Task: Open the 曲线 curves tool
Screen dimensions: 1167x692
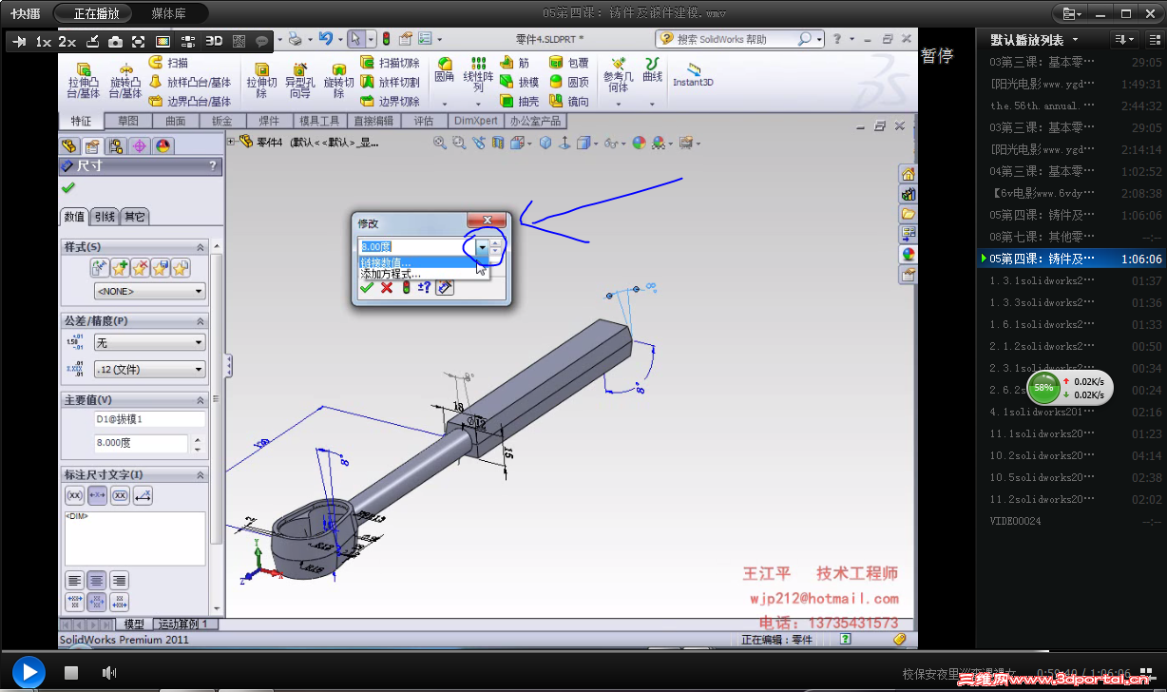Action: [x=653, y=69]
